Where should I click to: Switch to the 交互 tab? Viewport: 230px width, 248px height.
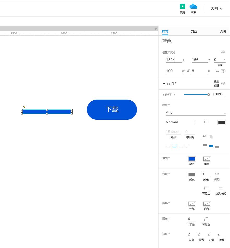coord(194,31)
